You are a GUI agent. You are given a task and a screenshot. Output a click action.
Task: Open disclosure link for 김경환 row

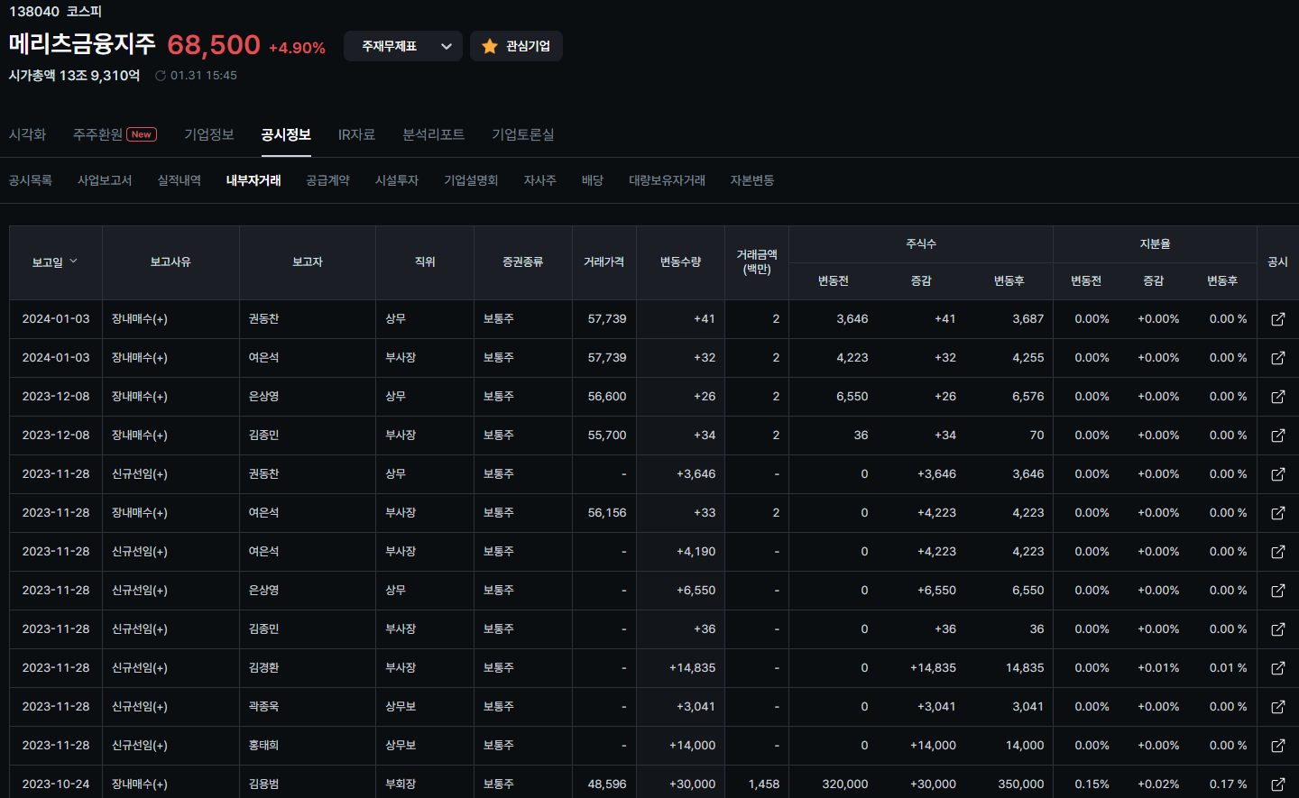[x=1277, y=668]
